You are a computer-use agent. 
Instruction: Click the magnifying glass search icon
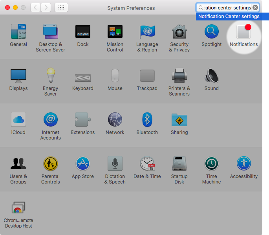tap(200, 8)
